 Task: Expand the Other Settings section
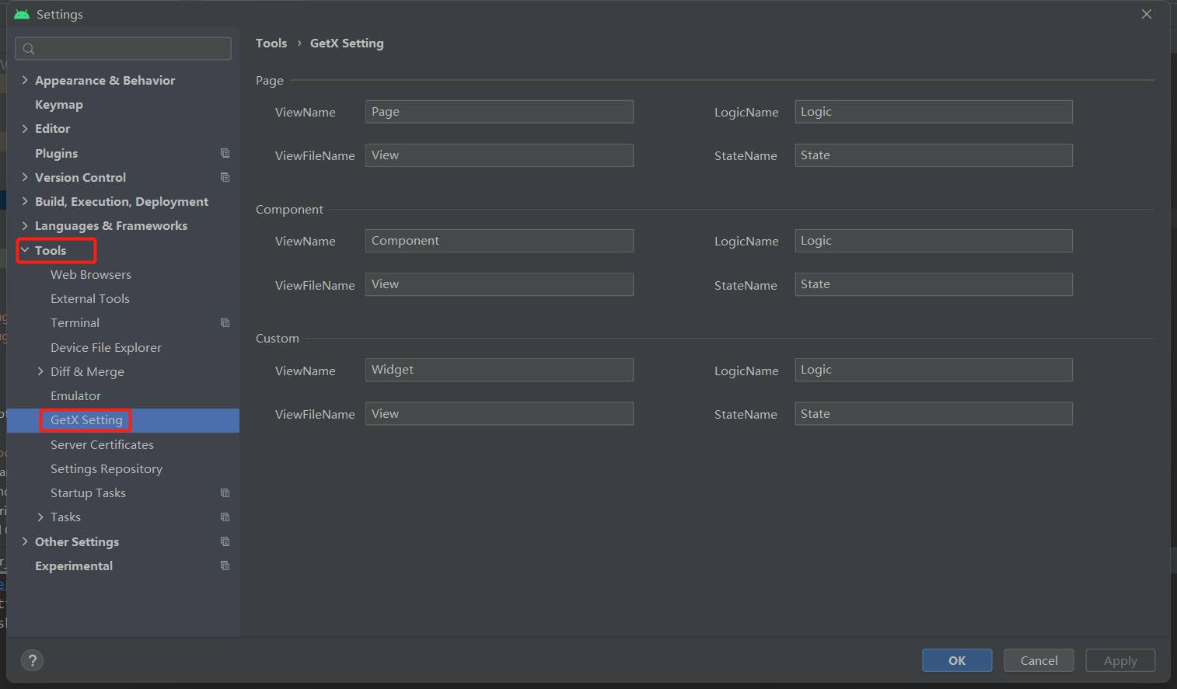tap(25, 541)
